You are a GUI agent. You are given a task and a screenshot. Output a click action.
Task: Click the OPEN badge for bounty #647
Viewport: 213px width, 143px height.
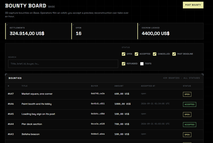pyautogui.click(x=187, y=94)
